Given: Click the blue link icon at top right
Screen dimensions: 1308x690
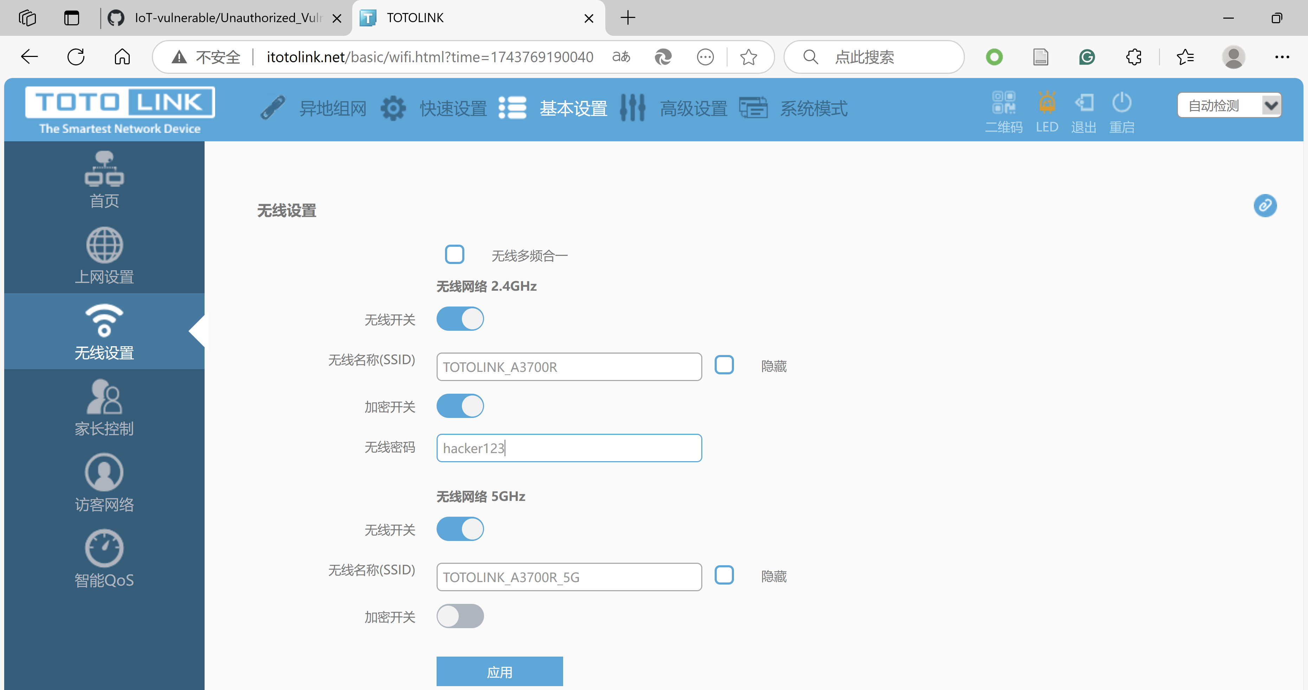Looking at the screenshot, I should click(x=1265, y=206).
